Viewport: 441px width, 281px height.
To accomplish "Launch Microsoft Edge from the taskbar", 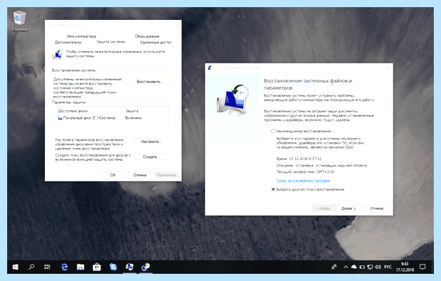I will coord(64,267).
